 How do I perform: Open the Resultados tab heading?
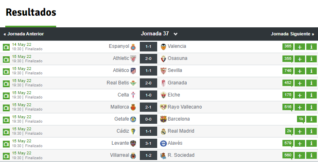tap(31, 12)
